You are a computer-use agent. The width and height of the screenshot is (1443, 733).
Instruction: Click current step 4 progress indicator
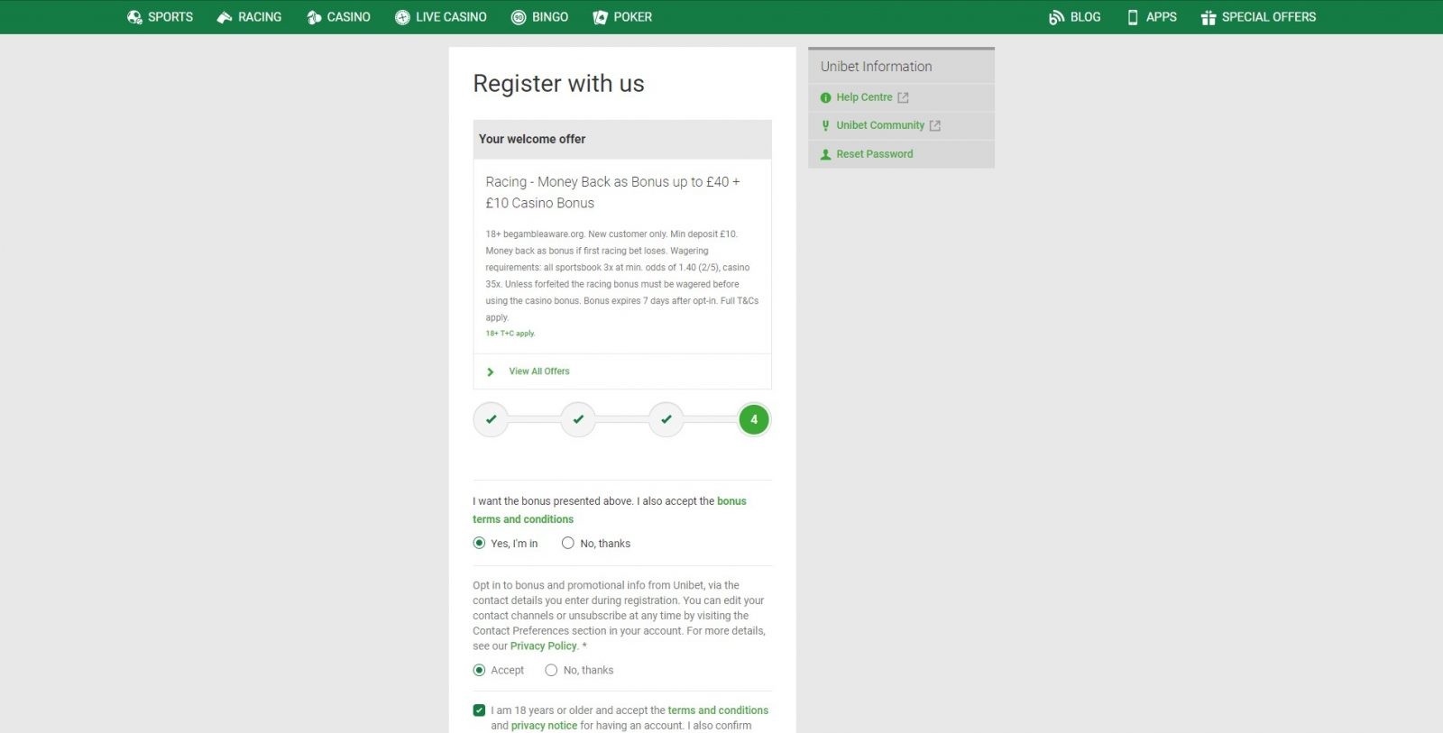point(754,419)
